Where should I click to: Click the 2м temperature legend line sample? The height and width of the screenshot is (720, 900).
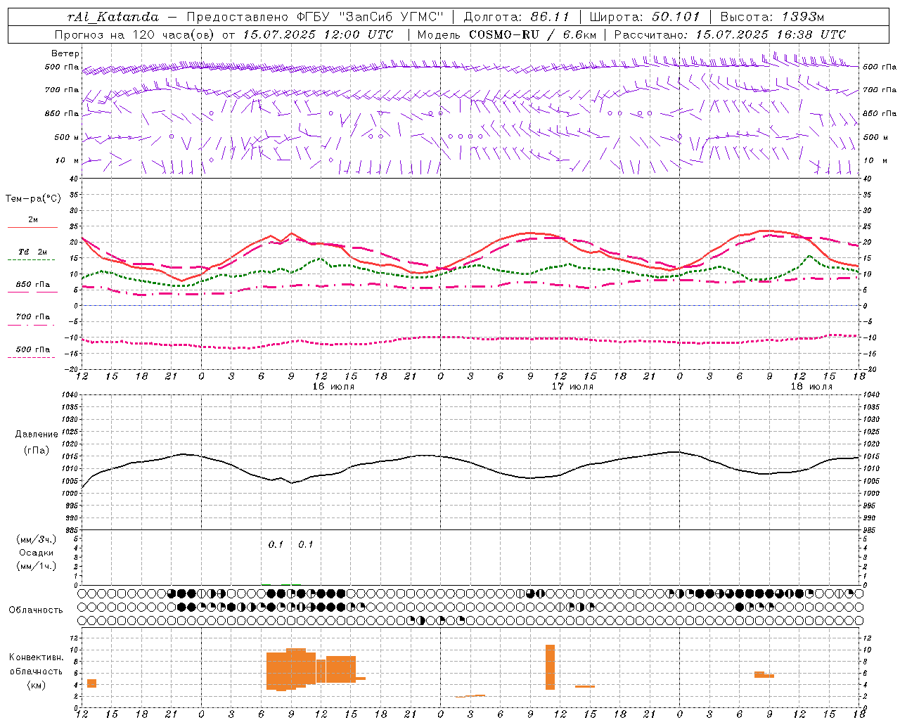32,227
